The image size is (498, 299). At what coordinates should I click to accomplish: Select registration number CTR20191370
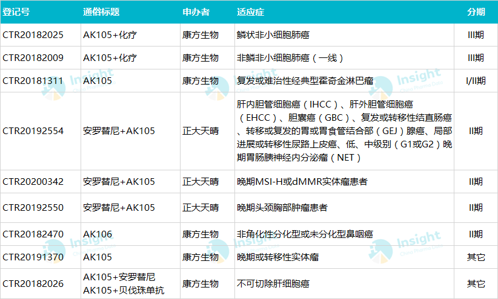point(33,257)
